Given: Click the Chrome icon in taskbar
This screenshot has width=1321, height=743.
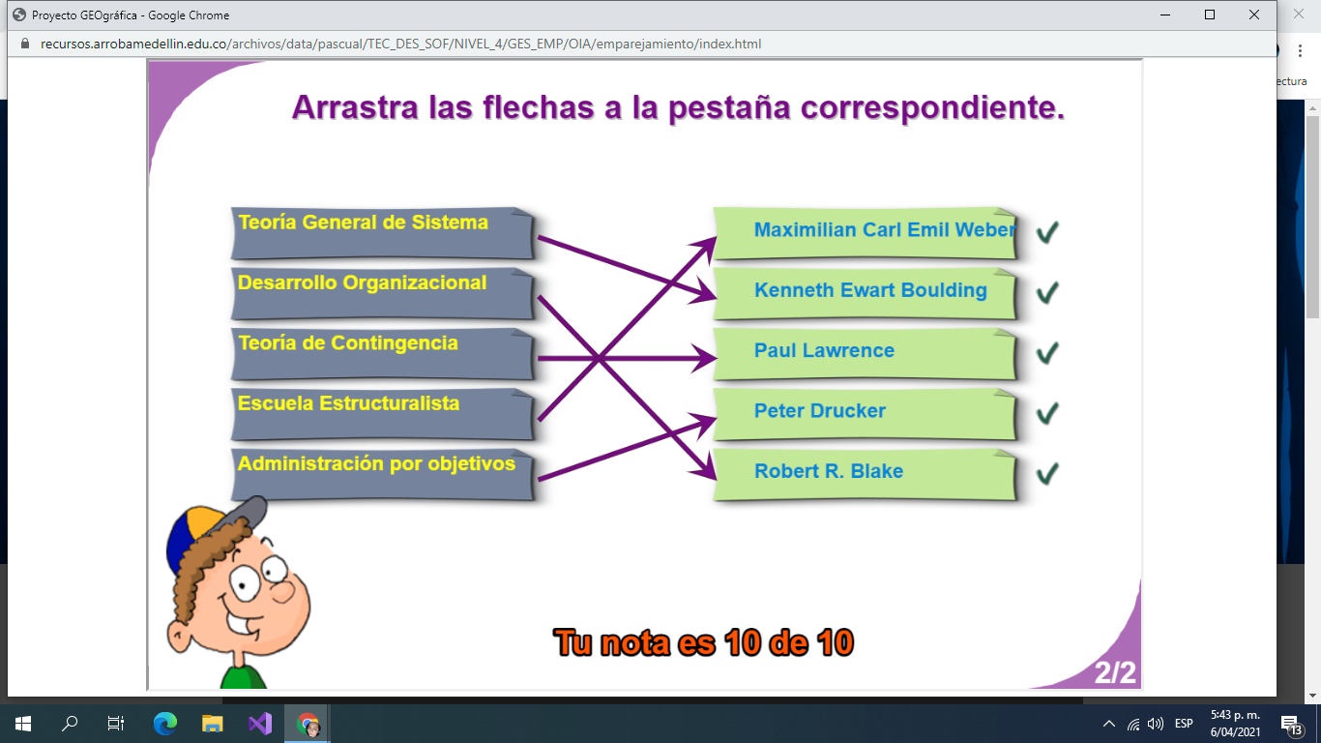Looking at the screenshot, I should (308, 723).
